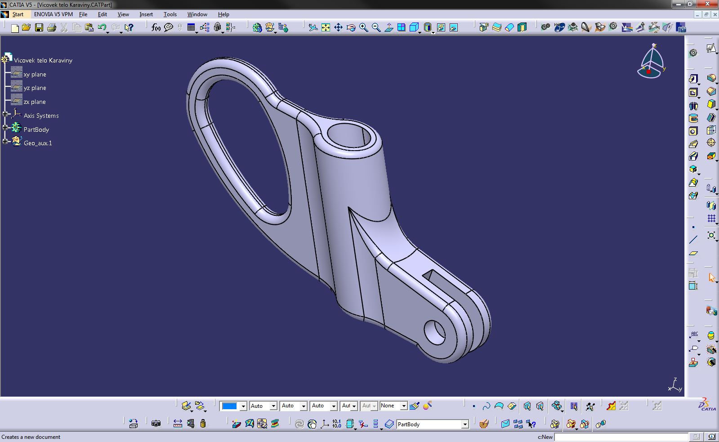Open the Insert menu

click(146, 14)
